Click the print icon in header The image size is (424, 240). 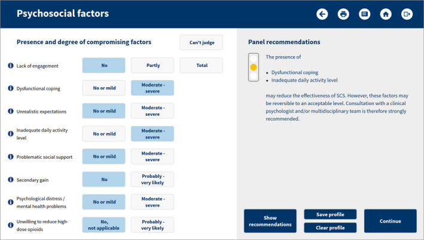(x=343, y=14)
